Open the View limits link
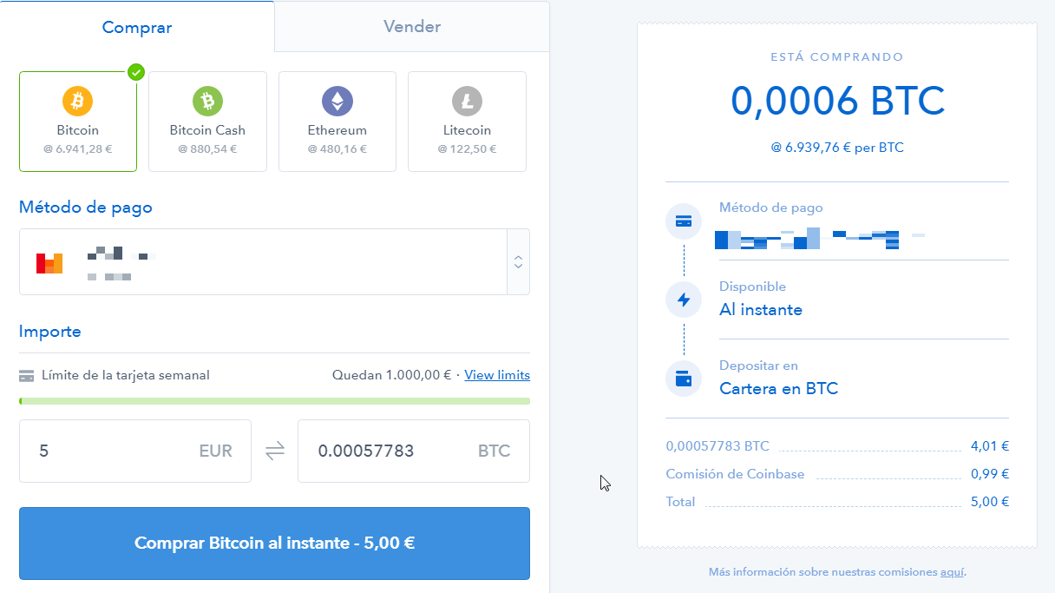The height and width of the screenshot is (593, 1055). [x=497, y=375]
